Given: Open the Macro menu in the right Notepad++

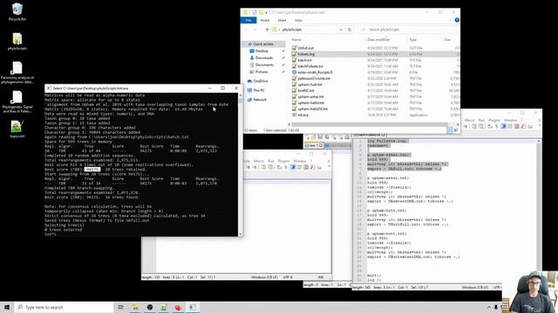Looking at the screenshot, I should [x=469, y=120].
